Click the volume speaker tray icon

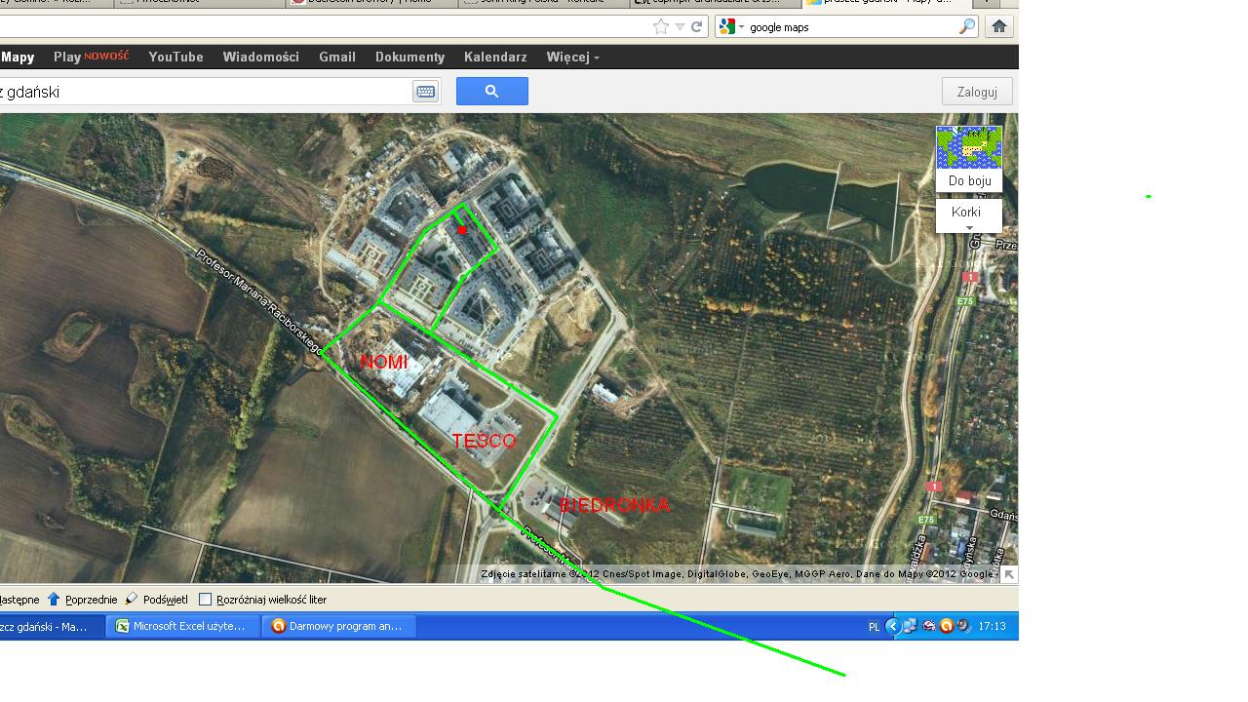tap(963, 626)
